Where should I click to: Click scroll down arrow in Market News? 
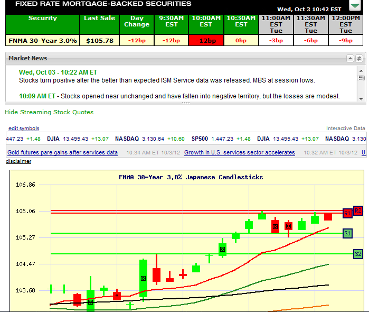pyautogui.click(x=361, y=99)
